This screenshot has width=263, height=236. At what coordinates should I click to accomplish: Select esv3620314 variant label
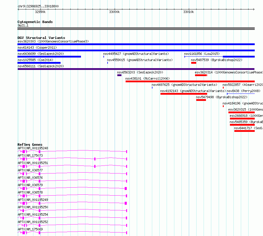pos(229,72)
